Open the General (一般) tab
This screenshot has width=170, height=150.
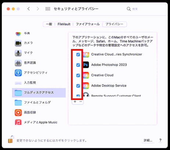49,24
